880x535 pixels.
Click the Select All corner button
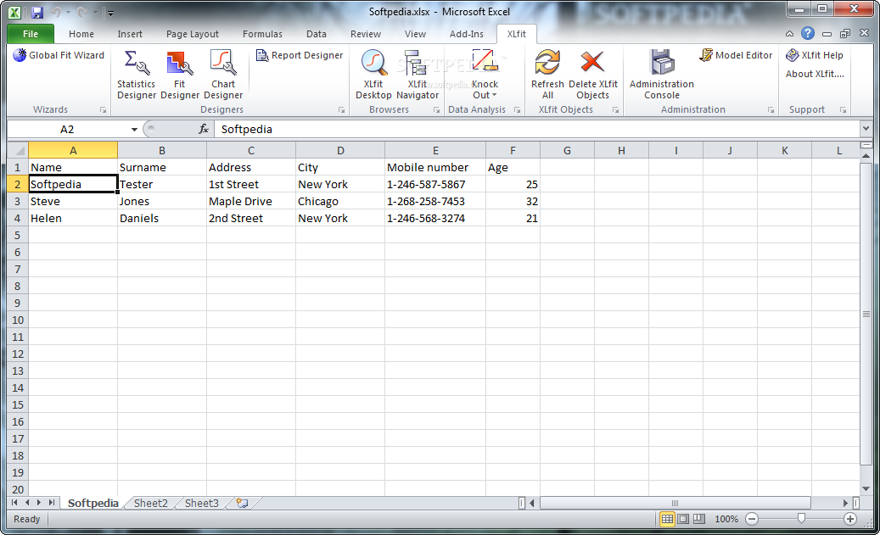coord(18,150)
